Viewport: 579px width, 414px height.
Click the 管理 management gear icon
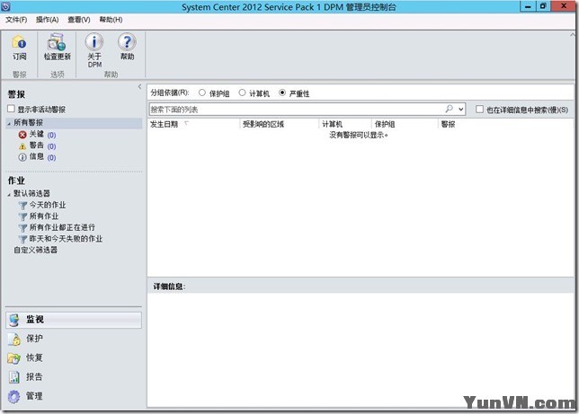point(14,396)
